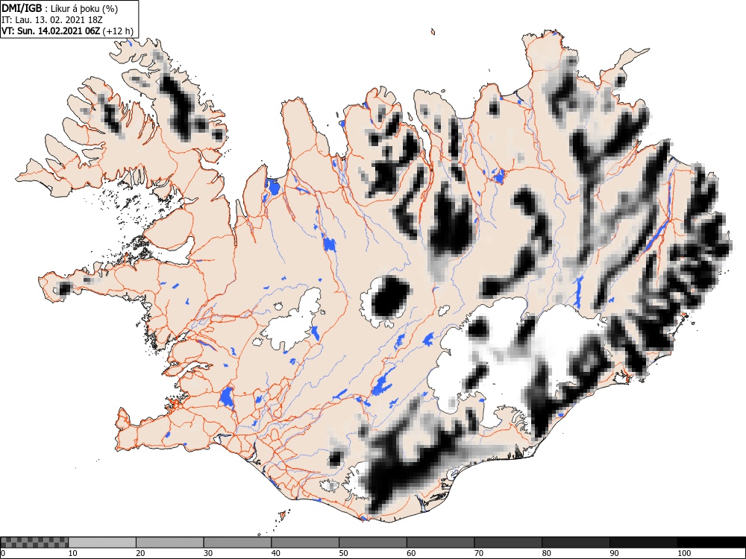Image resolution: width=746 pixels, height=559 pixels.
Task: Click the round black fog patch on central glacier
Action: tap(391, 297)
